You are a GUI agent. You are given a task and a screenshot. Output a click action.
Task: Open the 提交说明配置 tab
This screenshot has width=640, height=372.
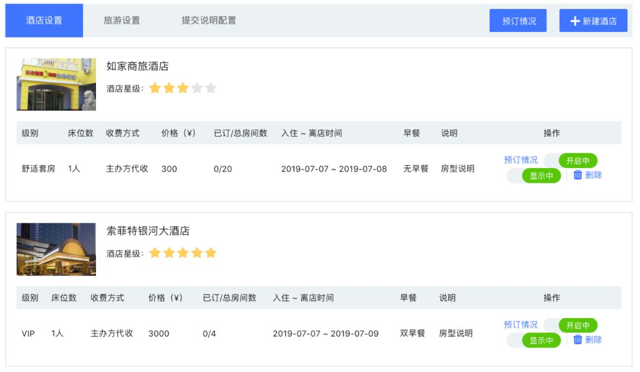tap(209, 21)
